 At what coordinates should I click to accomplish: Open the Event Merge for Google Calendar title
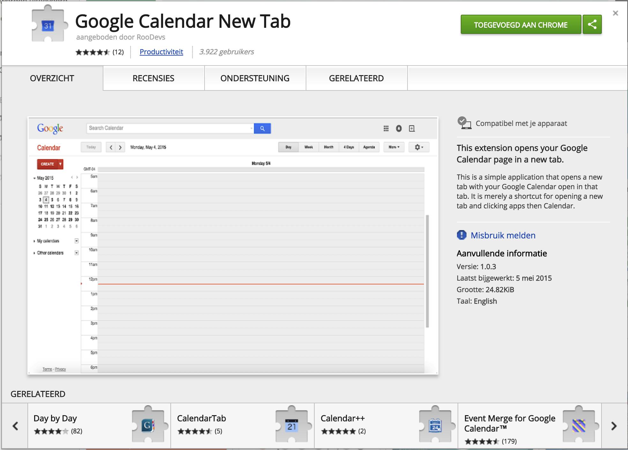[510, 423]
